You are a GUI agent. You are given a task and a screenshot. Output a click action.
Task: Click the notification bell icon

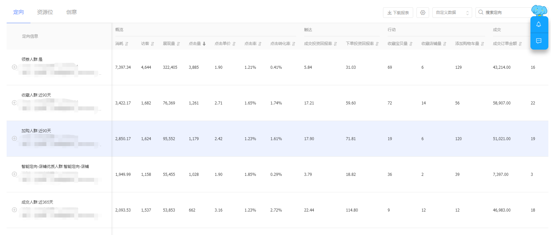539,24
